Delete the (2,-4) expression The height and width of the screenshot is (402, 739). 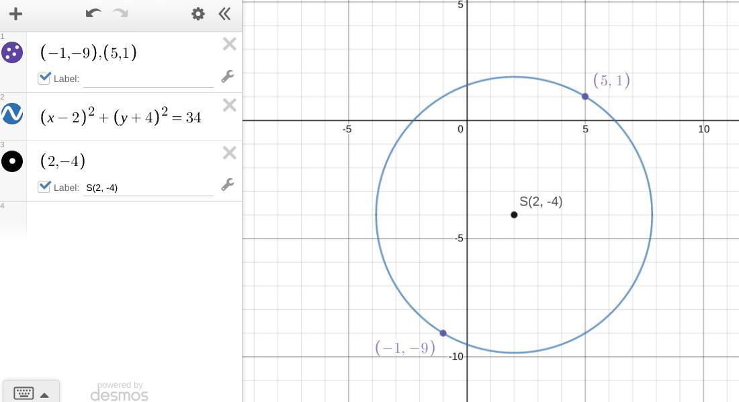pyautogui.click(x=230, y=153)
